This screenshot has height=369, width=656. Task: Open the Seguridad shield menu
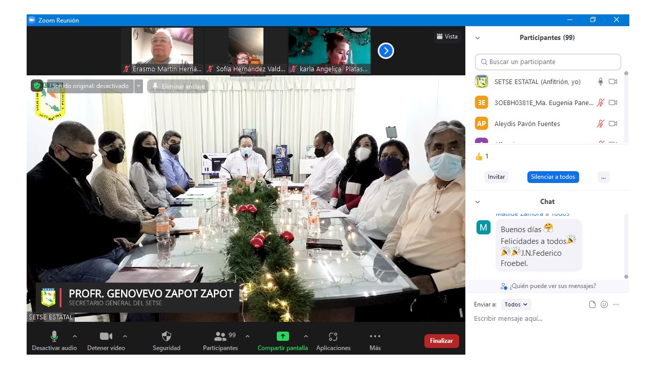click(x=167, y=341)
